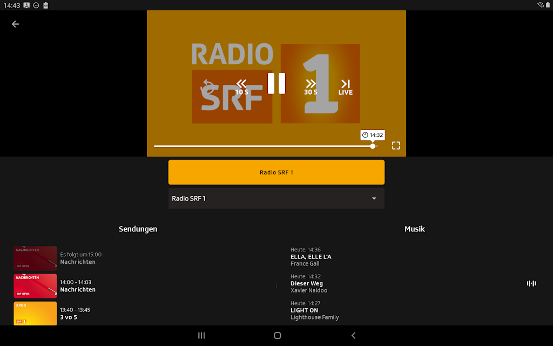Go back using the top-left arrow
Image resolution: width=553 pixels, height=346 pixels.
point(15,24)
